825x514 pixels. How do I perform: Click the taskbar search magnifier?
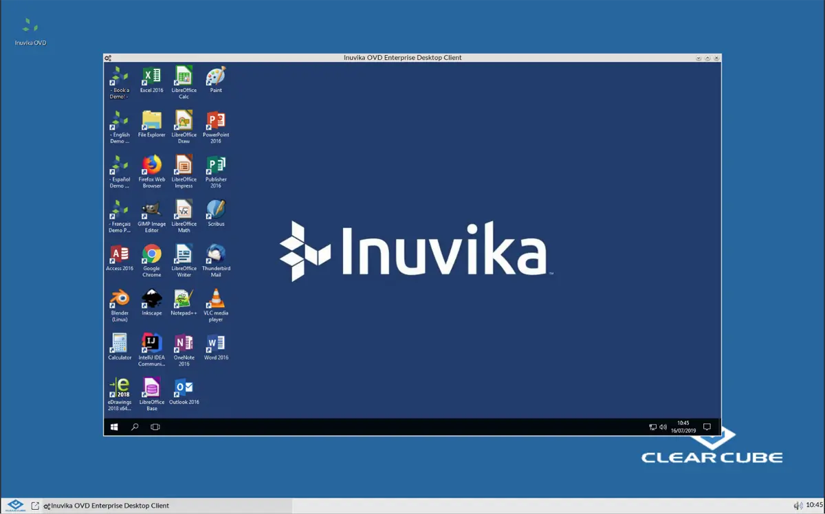click(x=135, y=427)
